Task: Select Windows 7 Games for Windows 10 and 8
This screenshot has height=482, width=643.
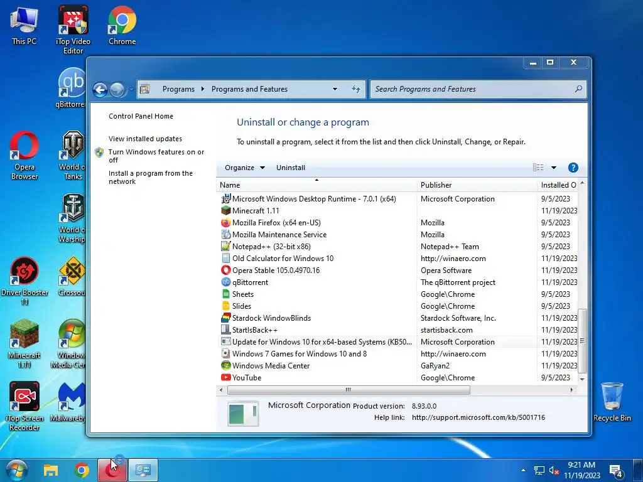Action: pyautogui.click(x=397, y=354)
